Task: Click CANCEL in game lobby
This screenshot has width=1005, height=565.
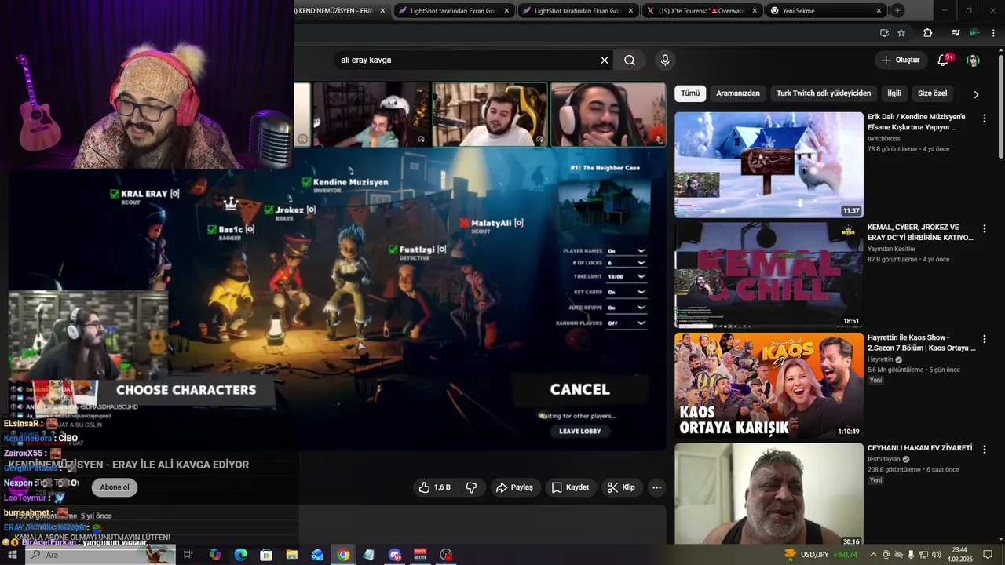Action: (579, 389)
